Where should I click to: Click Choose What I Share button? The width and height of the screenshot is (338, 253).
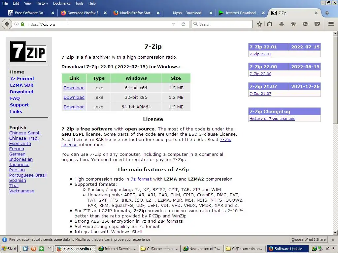[309, 239]
